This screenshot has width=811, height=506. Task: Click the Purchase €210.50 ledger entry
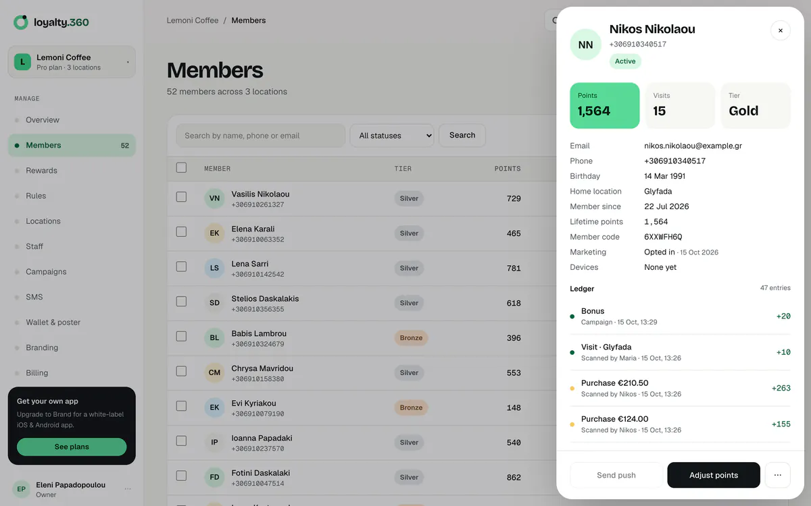tap(681, 388)
